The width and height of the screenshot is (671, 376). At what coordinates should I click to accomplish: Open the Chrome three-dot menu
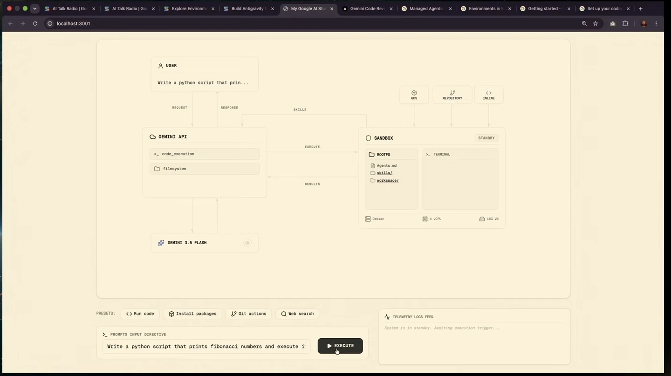pos(656,23)
